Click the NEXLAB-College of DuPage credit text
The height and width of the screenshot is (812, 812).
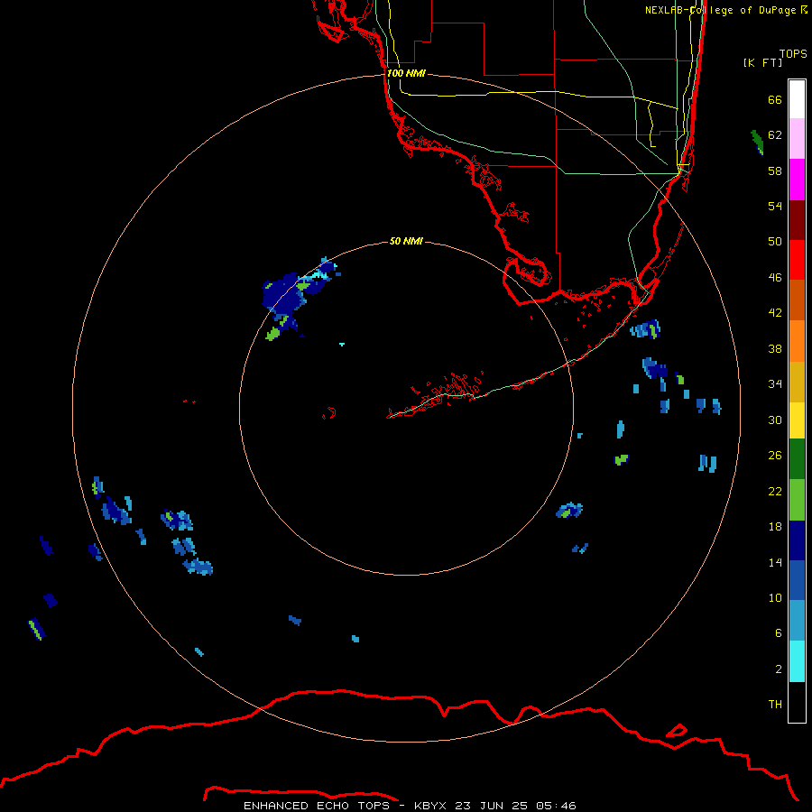pos(726,10)
